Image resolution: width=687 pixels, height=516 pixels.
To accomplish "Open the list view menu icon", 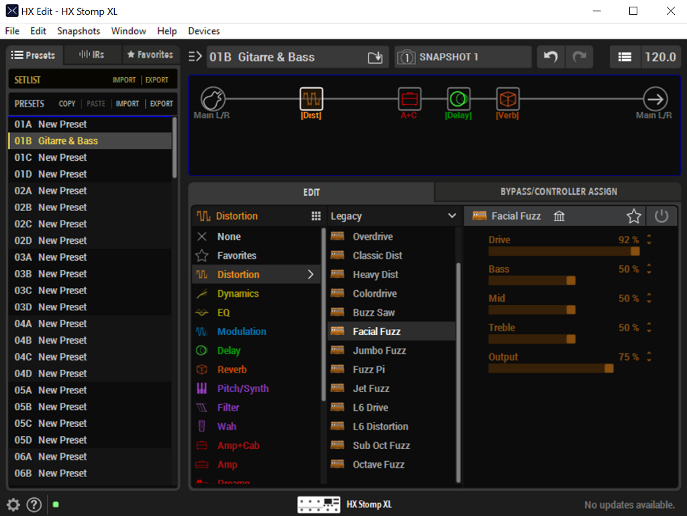I will 625,57.
